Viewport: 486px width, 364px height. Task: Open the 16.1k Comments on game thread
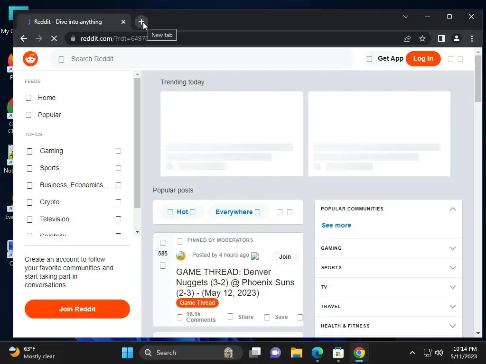196,317
